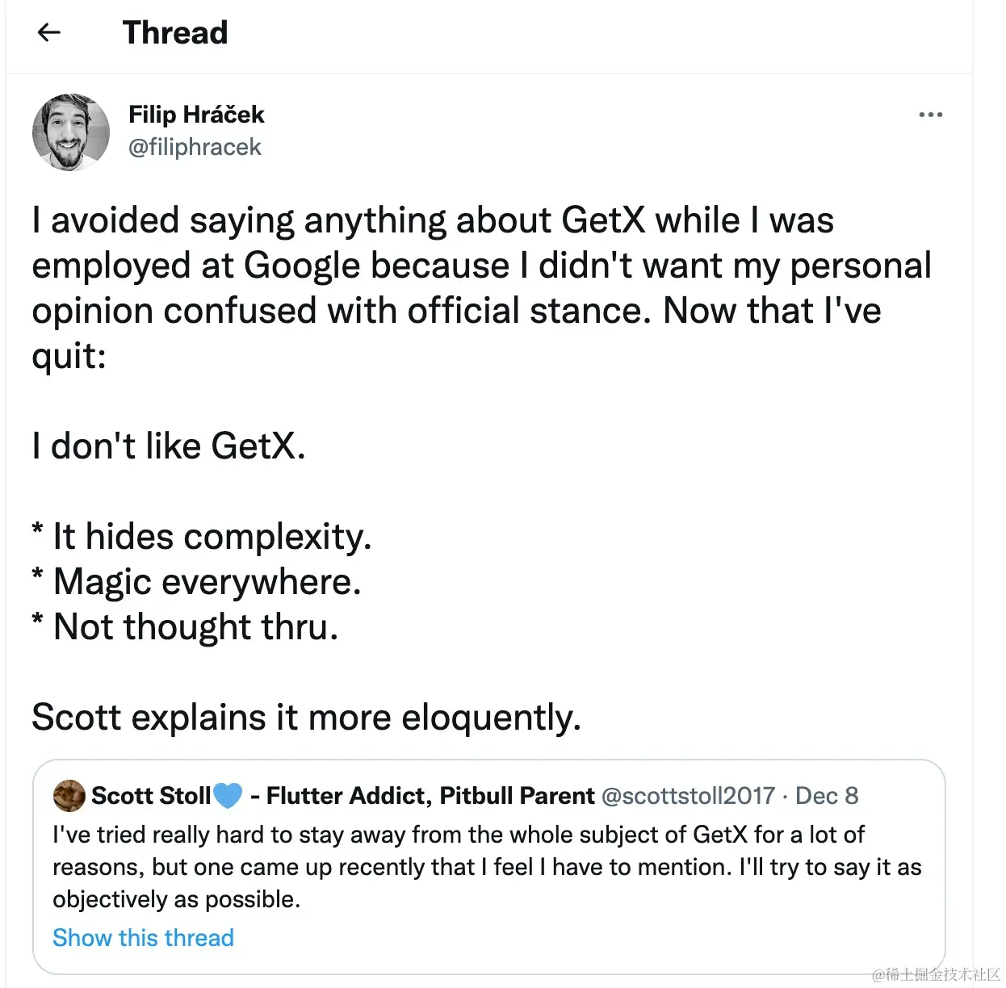Click the "Magic everywhere" bullet
This screenshot has height=988, width=1006.
[206, 582]
